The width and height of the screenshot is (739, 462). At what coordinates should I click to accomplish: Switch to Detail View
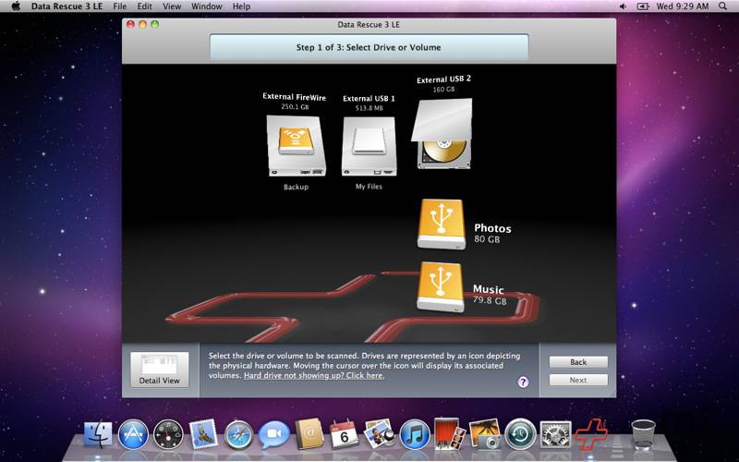click(x=159, y=370)
